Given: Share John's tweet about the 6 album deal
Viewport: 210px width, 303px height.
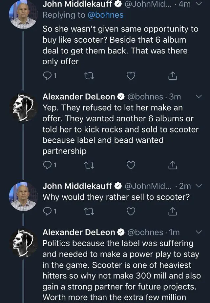Looking at the screenshot, I should click(172, 76).
